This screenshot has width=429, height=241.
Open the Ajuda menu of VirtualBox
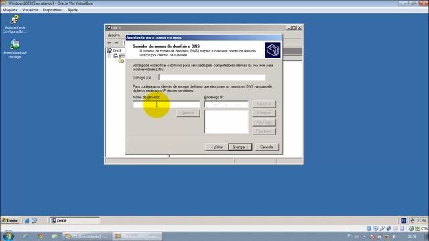click(x=72, y=10)
